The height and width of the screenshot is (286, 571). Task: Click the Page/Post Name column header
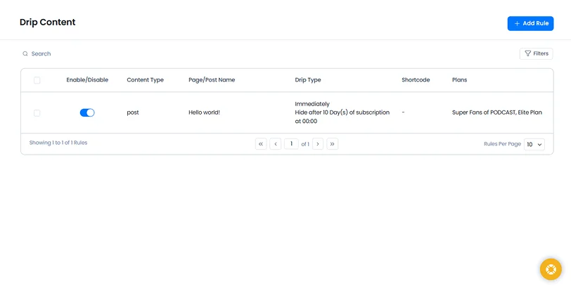[x=212, y=80]
